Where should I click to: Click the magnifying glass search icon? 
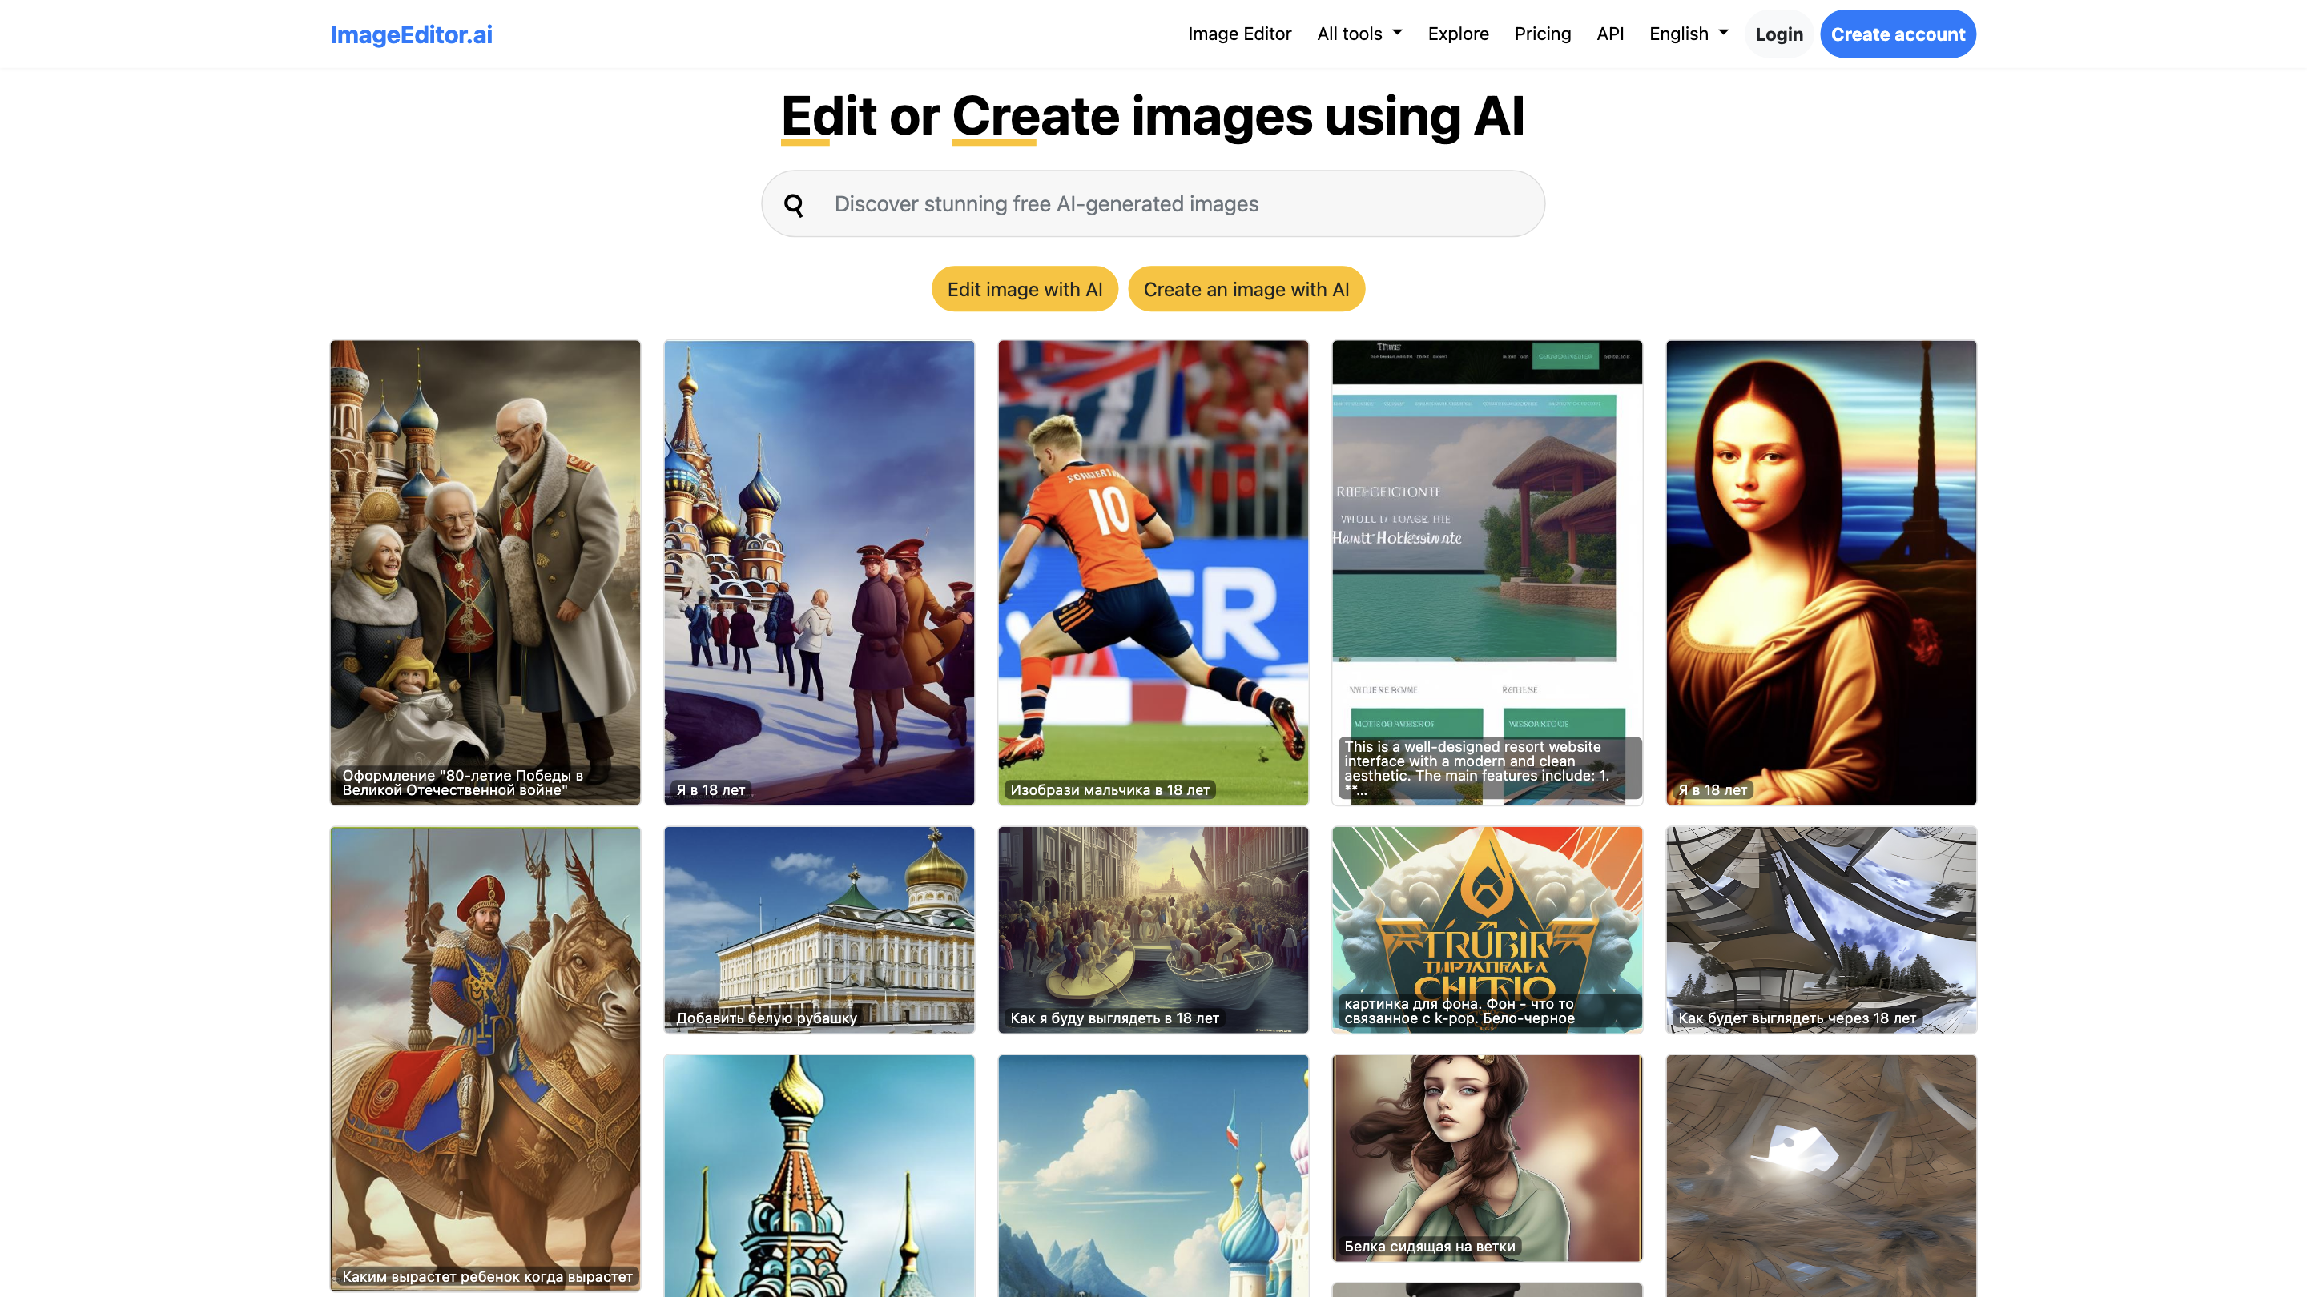pyautogui.click(x=794, y=203)
